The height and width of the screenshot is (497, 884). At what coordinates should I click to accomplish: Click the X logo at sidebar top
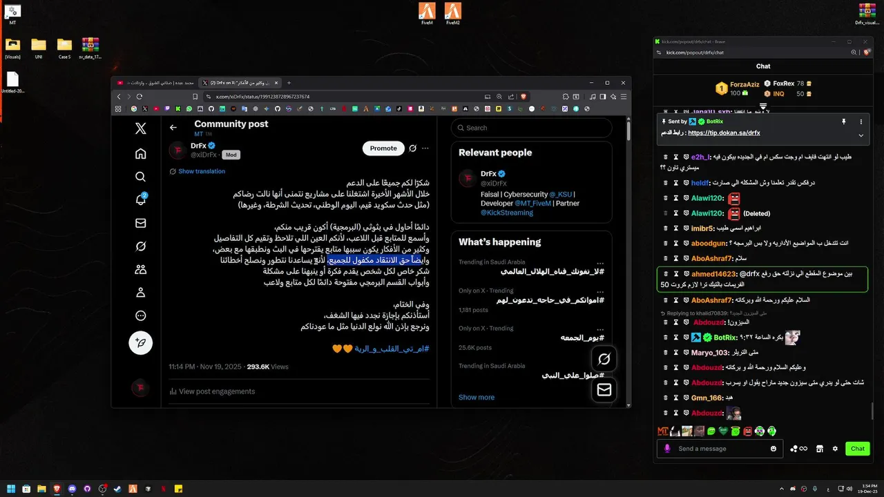click(141, 128)
